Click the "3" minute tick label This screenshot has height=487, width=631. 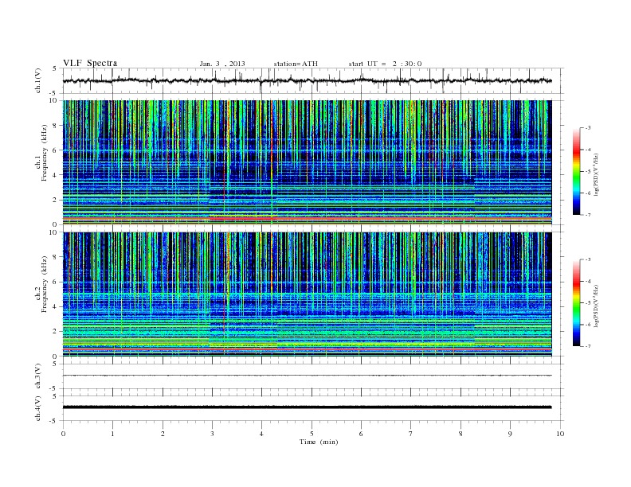click(212, 434)
